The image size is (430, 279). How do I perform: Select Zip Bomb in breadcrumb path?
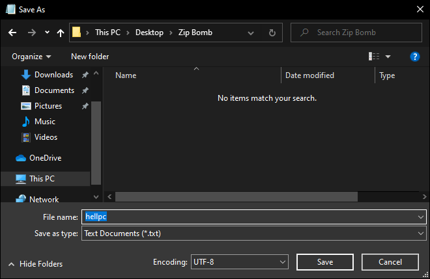click(x=195, y=33)
